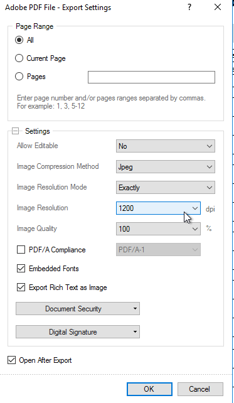The image size is (234, 403).
Task: Close the Export Settings dialog
Action: [x=218, y=7]
